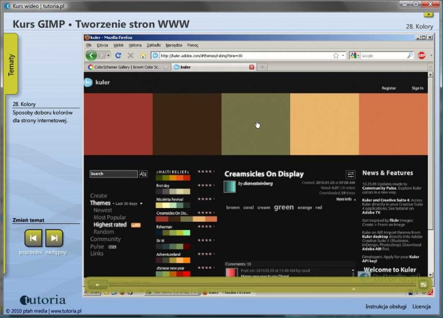The width and height of the screenshot is (443, 318).
Task: Skip to the next topic (następny)
Action: tap(54, 238)
